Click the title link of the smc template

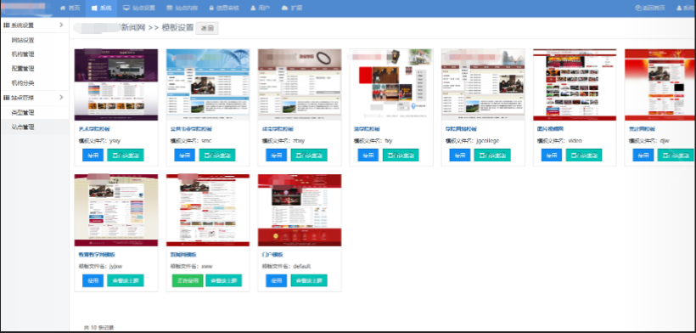(x=191, y=129)
